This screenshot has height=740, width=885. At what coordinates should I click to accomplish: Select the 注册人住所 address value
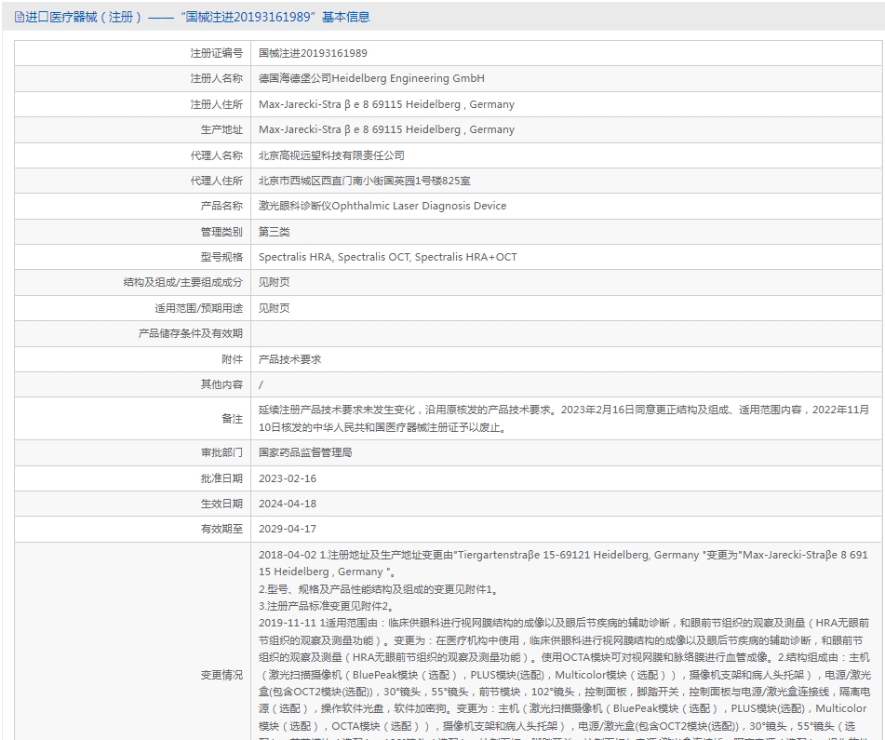386,104
